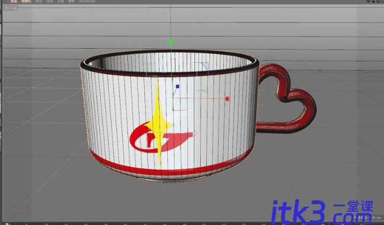
Task: Open the ProRender viewport menu
Action: tap(87, 1)
